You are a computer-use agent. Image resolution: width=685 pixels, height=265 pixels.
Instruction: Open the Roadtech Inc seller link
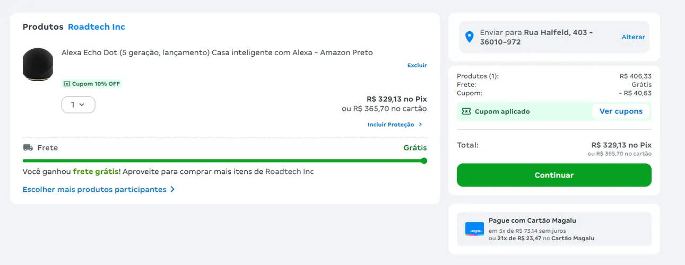coord(97,26)
